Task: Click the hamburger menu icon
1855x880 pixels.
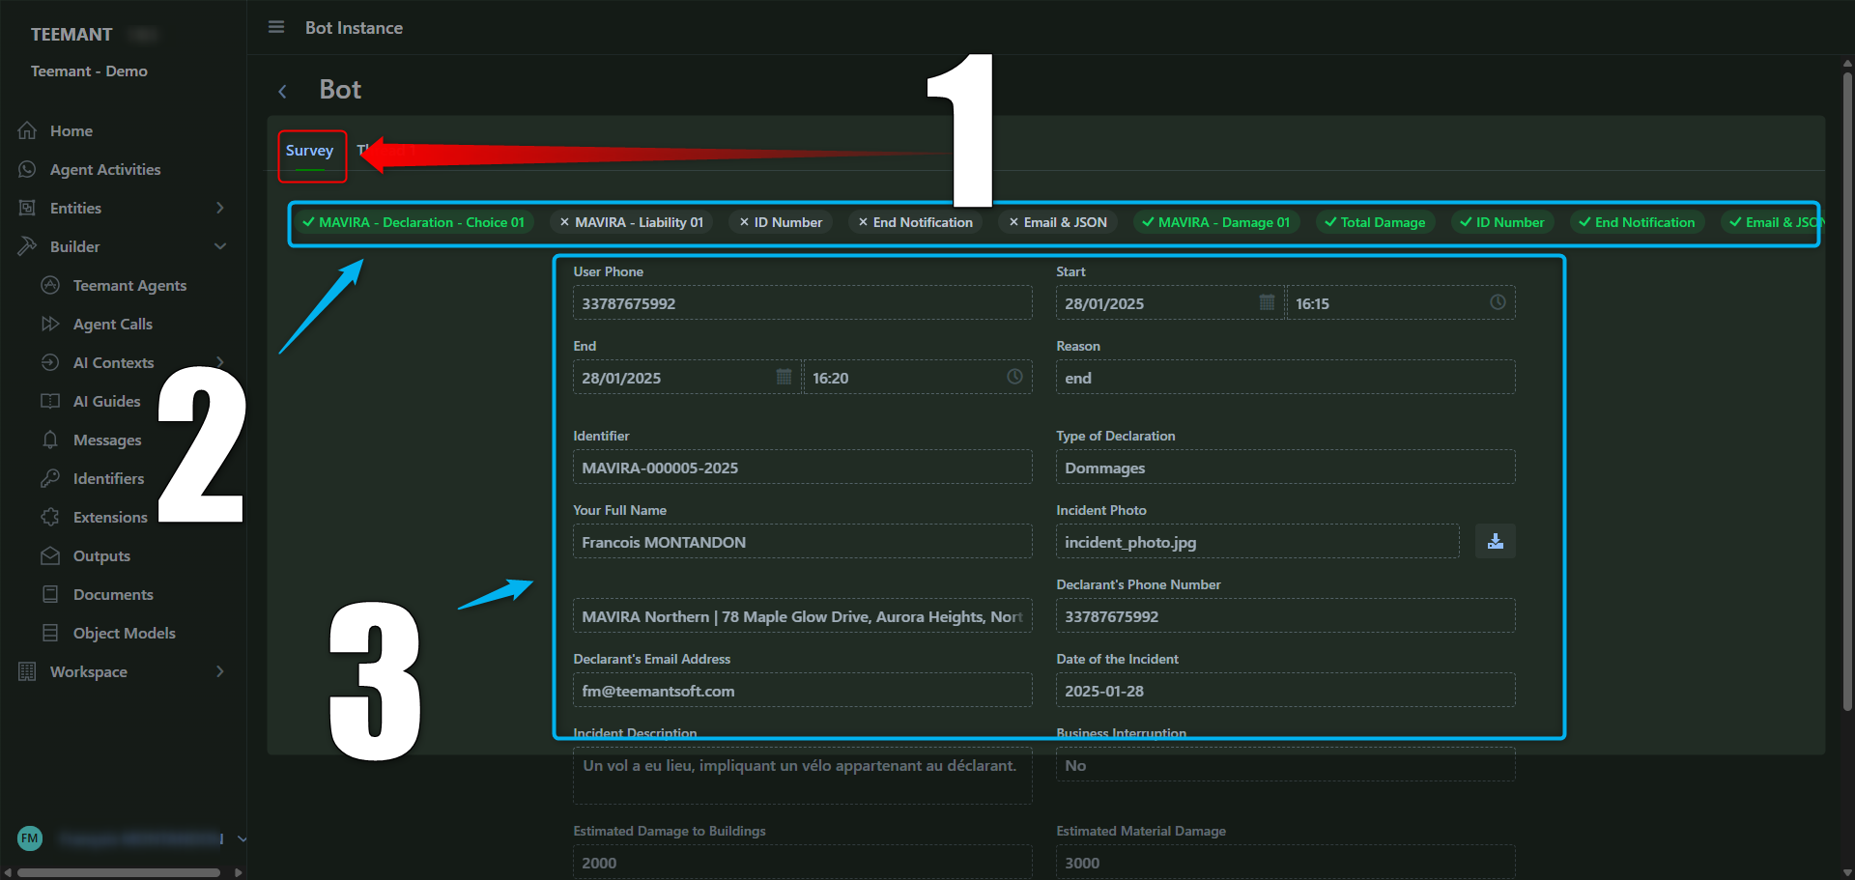Action: coord(276,27)
